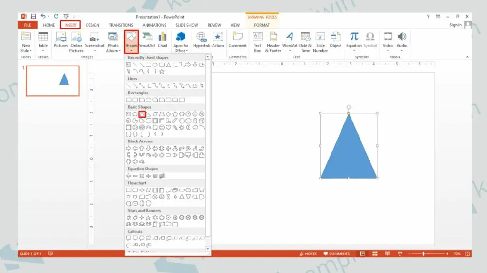Open the Audio dropdown
Viewport: 487px width, 273px height.
coord(401,51)
